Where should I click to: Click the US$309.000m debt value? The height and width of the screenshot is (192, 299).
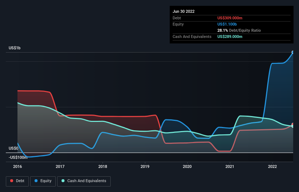pyautogui.click(x=230, y=18)
